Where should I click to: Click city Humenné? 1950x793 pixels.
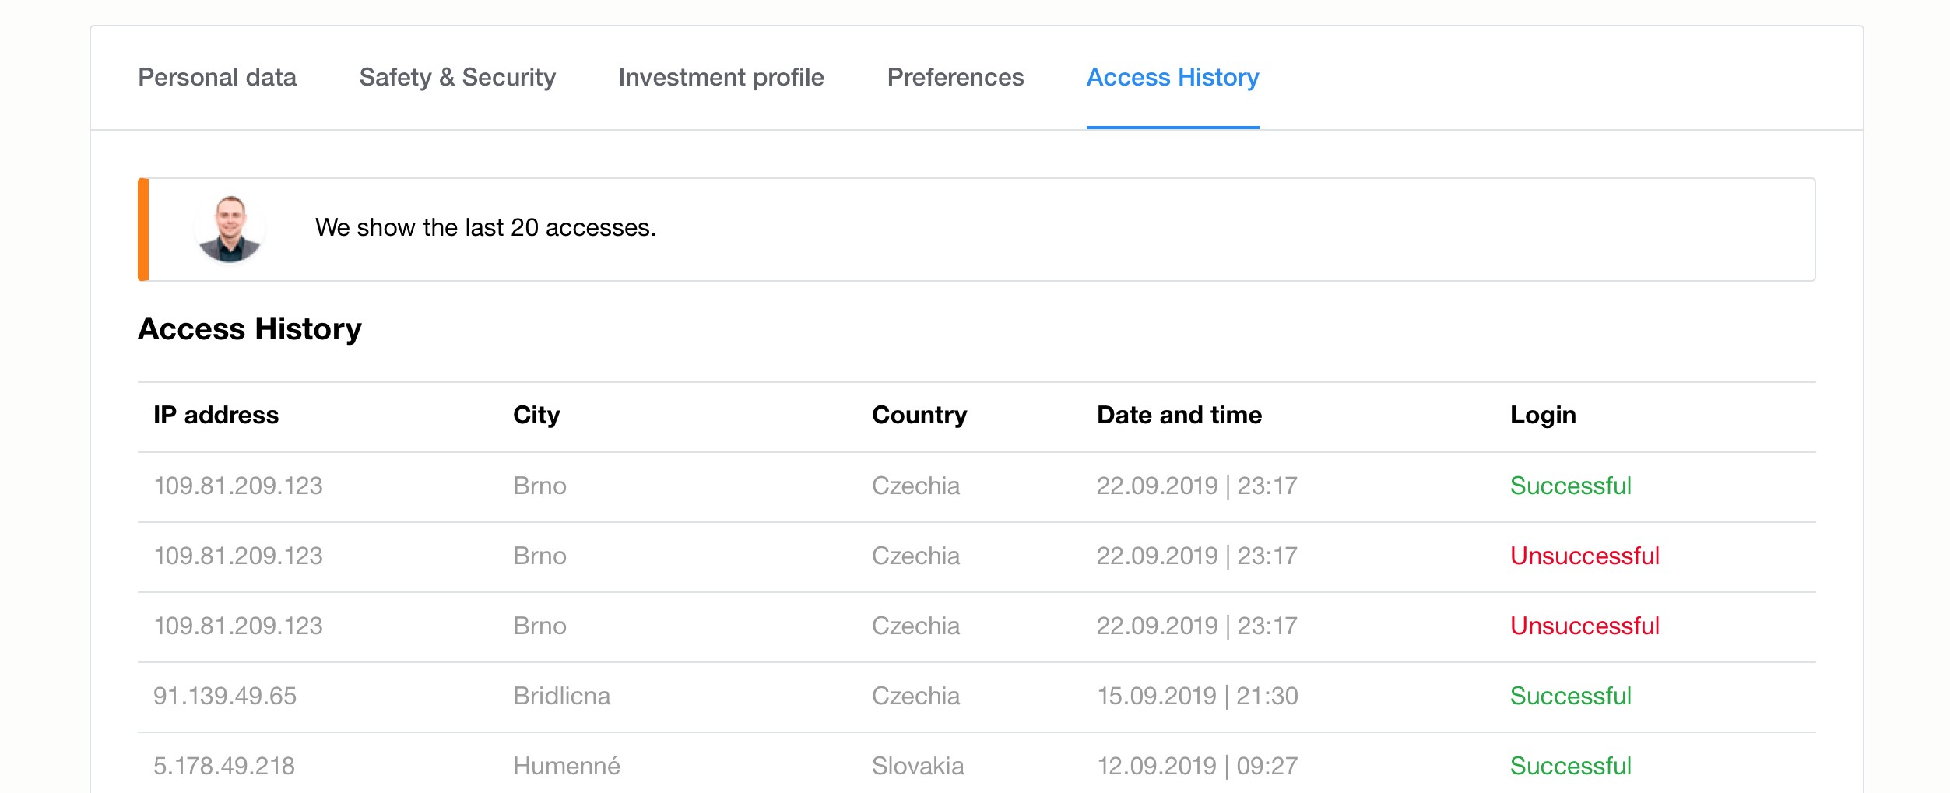(567, 767)
